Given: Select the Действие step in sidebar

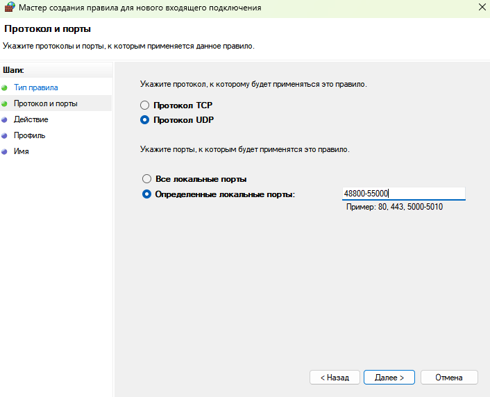Looking at the screenshot, I should (x=31, y=119).
